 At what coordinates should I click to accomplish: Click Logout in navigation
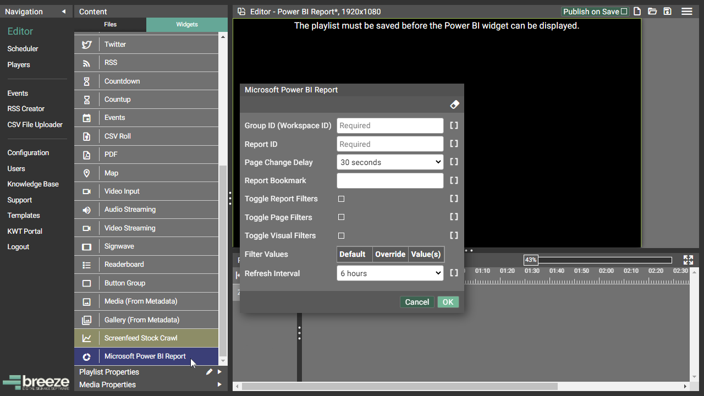point(18,247)
